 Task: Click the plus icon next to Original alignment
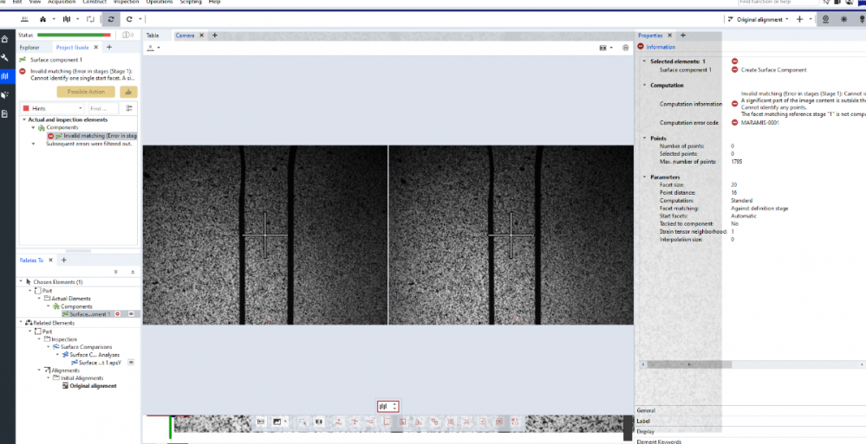point(800,19)
